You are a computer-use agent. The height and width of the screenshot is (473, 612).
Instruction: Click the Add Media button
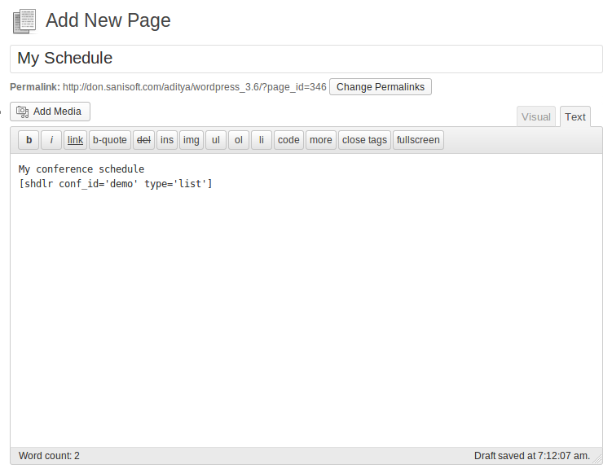tap(50, 112)
